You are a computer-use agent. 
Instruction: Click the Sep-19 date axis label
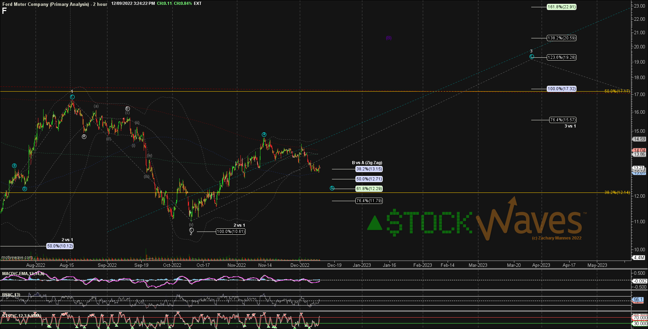point(141,265)
